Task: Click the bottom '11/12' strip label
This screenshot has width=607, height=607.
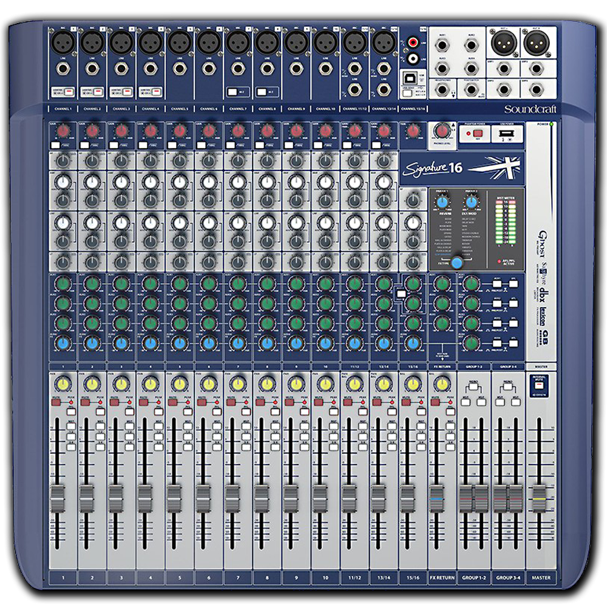Action: pos(354,577)
